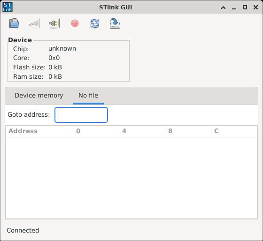Image resolution: width=263 pixels, height=241 pixels.
Task: Roll up window with the caret button
Action: (x=223, y=8)
